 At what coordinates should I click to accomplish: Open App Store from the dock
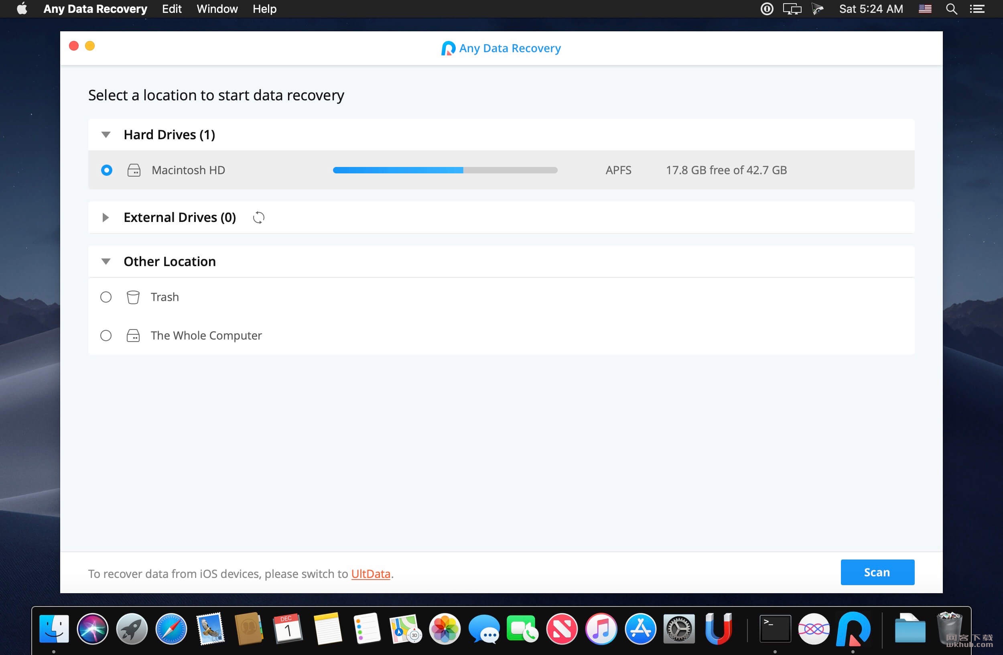(640, 629)
